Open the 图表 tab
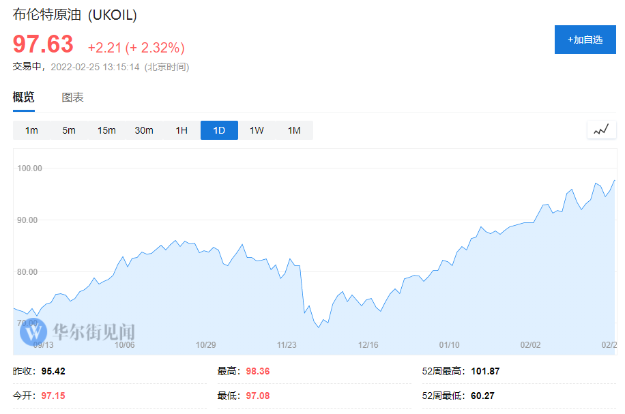 pos(73,98)
